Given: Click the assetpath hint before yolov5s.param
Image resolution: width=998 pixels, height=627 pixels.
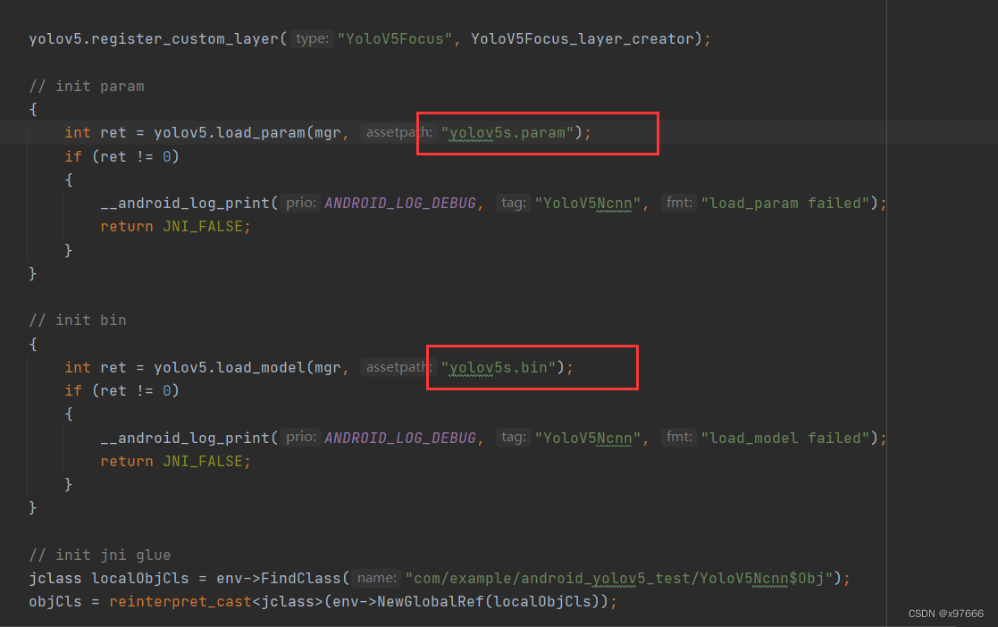Looking at the screenshot, I should pyautogui.click(x=398, y=132).
